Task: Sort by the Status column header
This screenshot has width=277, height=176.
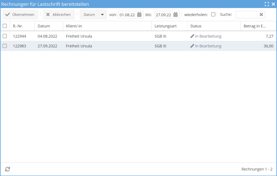Action: [196, 26]
